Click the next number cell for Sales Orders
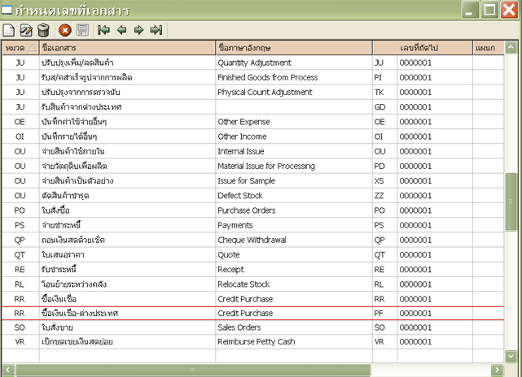 432,327
